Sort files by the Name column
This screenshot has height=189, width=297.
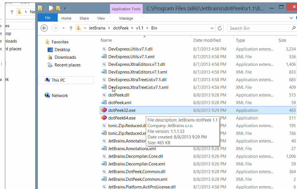click(106, 40)
